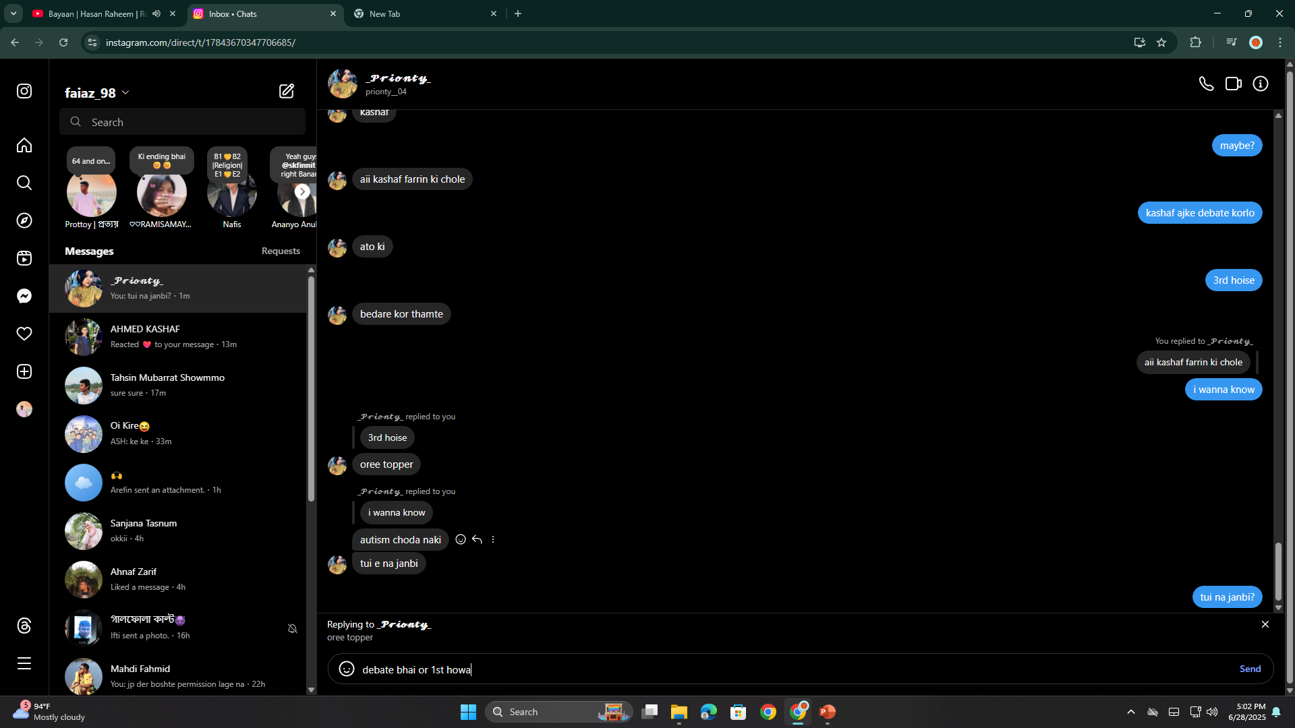Open File Explorer from taskbar
Image resolution: width=1295 pixels, height=728 pixels.
679,712
